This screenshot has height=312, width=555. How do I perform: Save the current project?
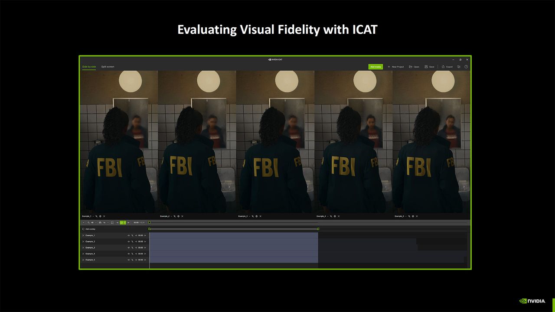[429, 67]
